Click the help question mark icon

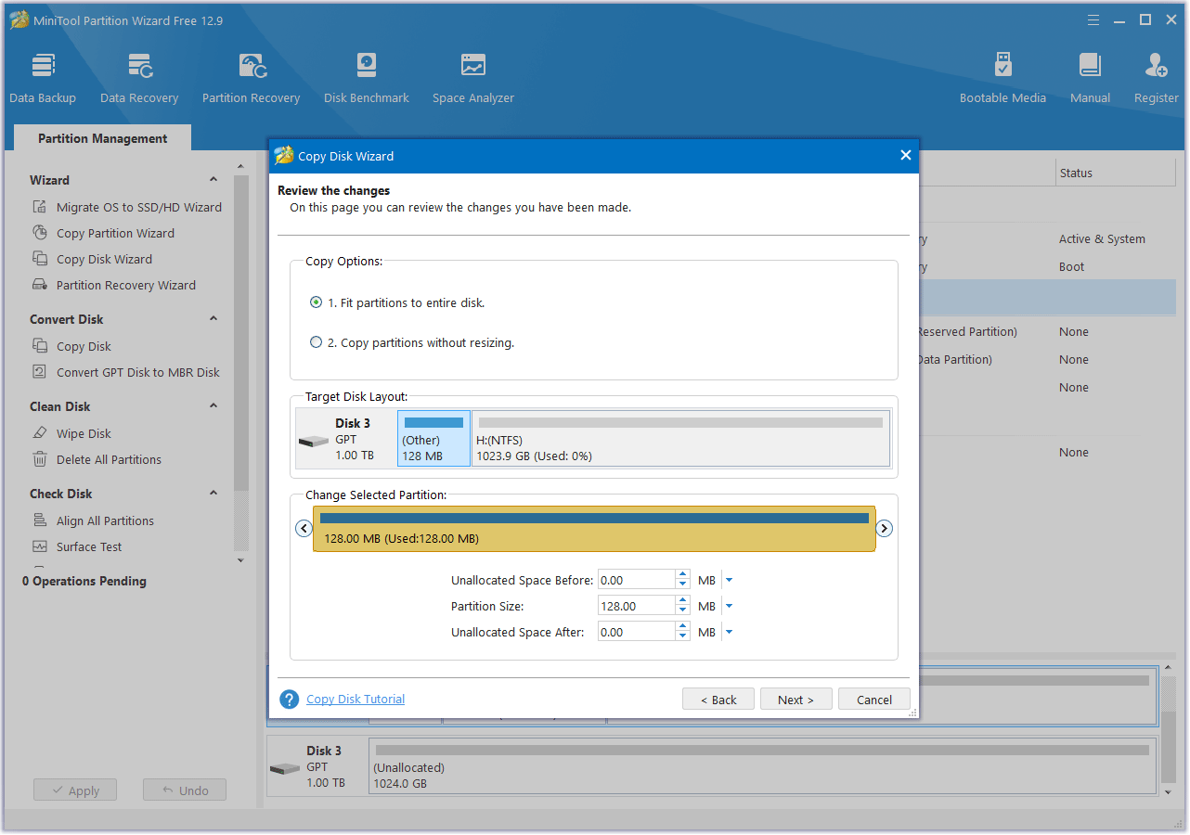[x=290, y=700]
